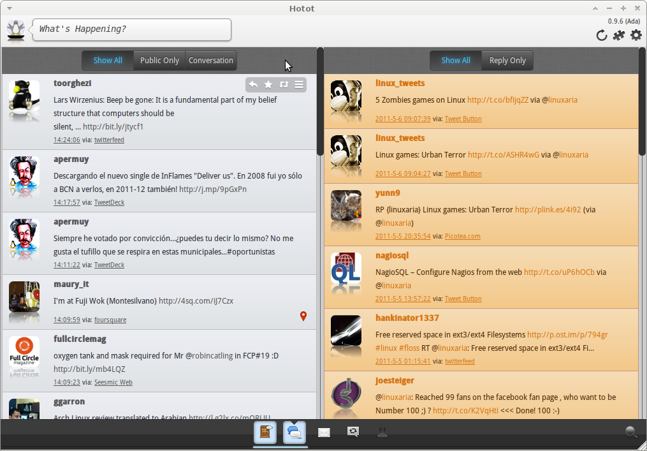Favorite toorghezi's tweet with the star icon
The width and height of the screenshot is (647, 451).
click(268, 85)
